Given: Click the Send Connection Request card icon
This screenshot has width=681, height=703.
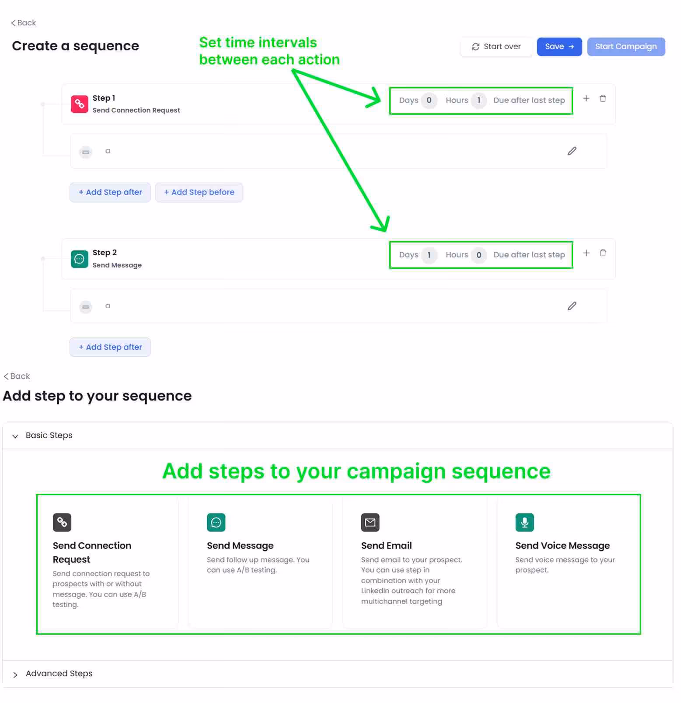Looking at the screenshot, I should pyautogui.click(x=62, y=522).
